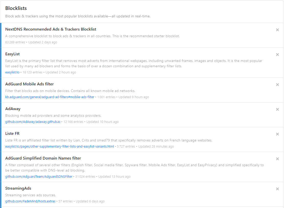Screen dimensions: 284x208
Task: Remove the NextDNS Recommended Ads & Trackers Blocklist
Action: 277,30
